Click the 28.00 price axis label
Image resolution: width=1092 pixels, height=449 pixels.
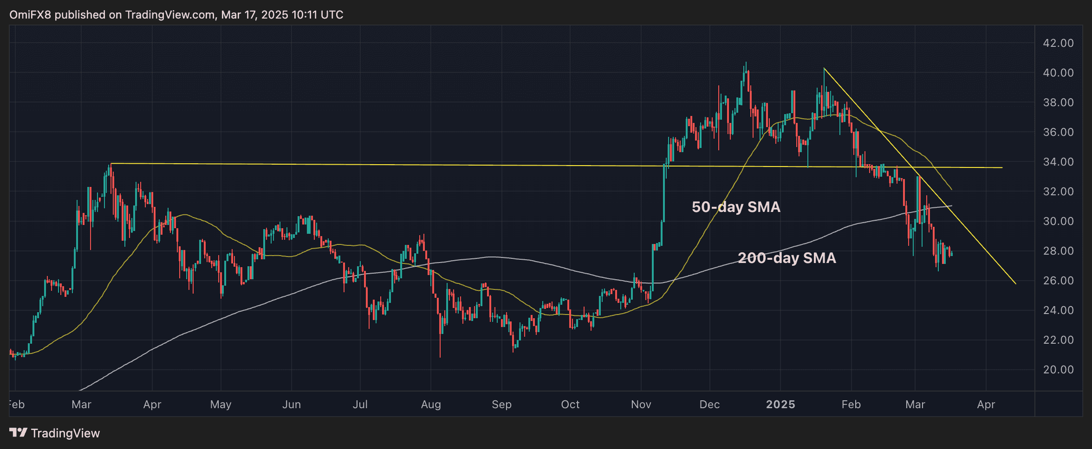click(x=1059, y=251)
